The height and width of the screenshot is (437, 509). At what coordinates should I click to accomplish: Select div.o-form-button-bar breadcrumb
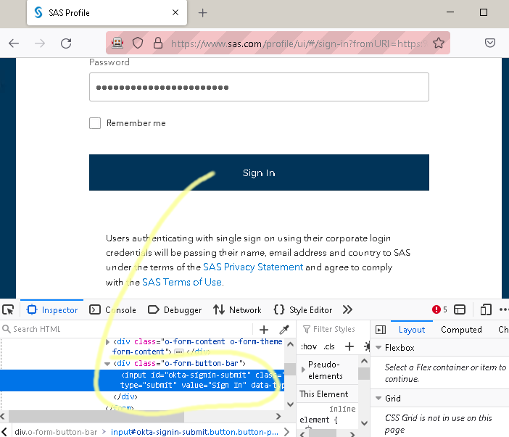click(x=56, y=432)
